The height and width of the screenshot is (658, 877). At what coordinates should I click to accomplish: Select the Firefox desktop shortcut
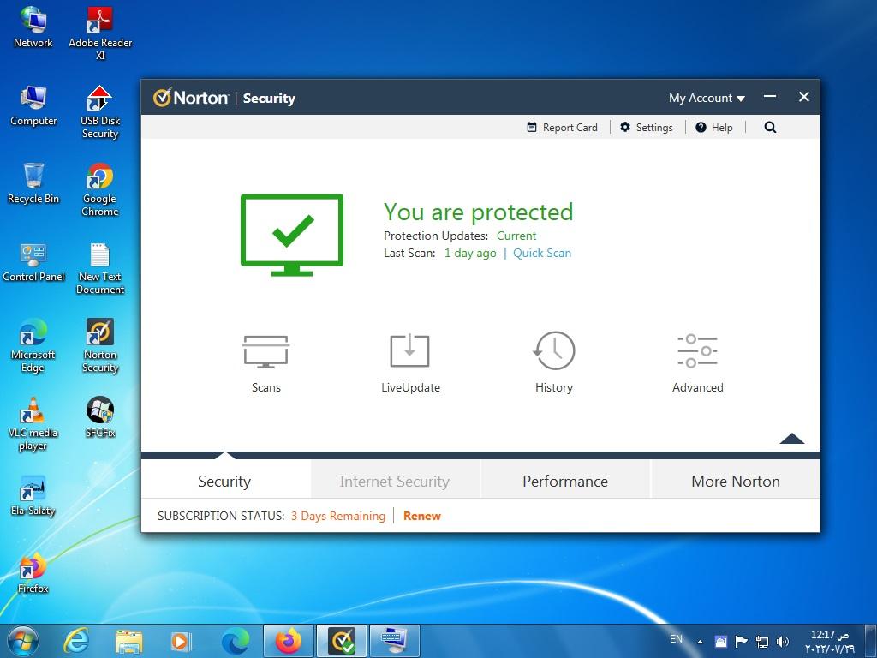pos(33,572)
